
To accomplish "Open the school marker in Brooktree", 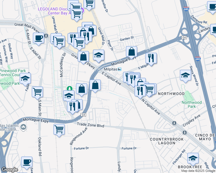I will pos(193,158).
